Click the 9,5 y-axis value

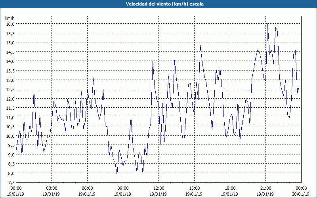[11, 145]
